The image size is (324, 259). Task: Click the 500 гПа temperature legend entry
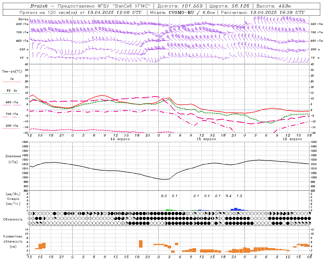click(x=12, y=126)
